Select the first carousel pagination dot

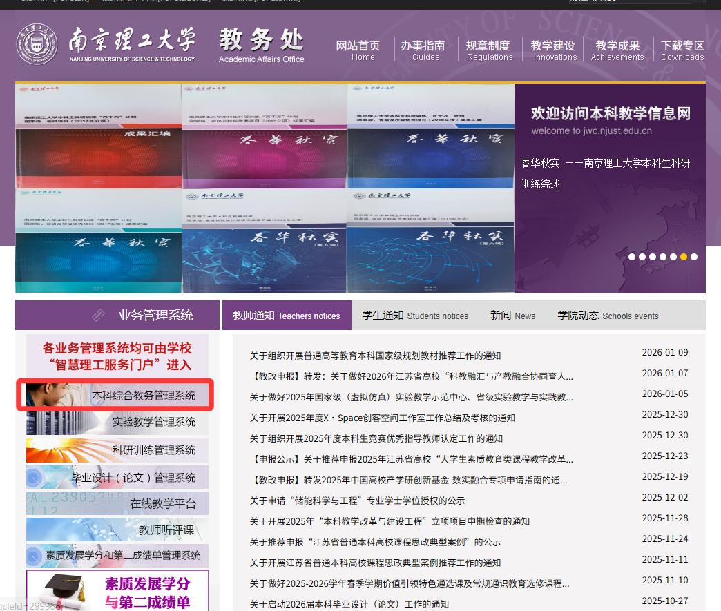point(631,256)
